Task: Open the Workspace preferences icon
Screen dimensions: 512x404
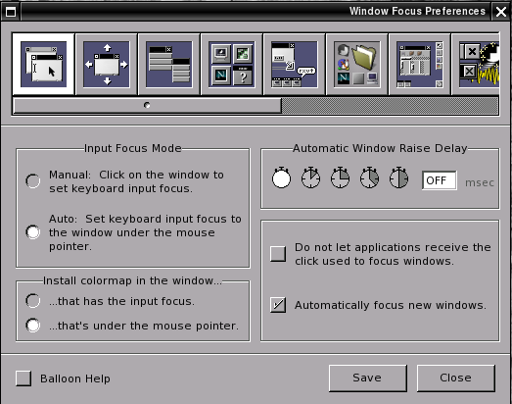Action: click(420, 64)
